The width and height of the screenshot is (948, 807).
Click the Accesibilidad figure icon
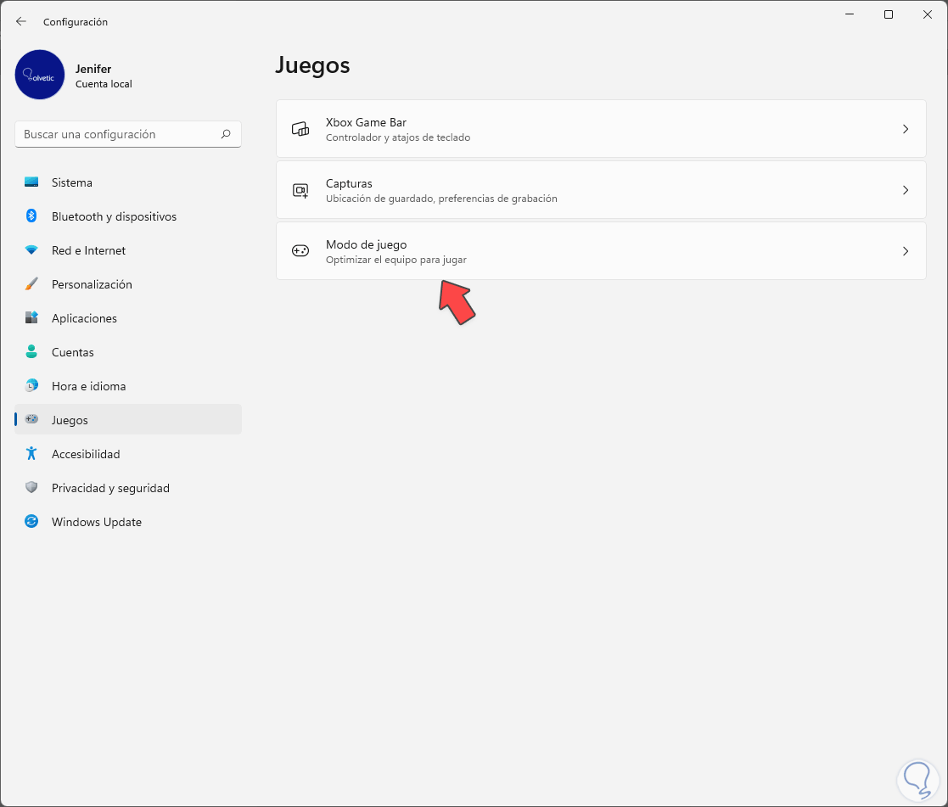31,454
